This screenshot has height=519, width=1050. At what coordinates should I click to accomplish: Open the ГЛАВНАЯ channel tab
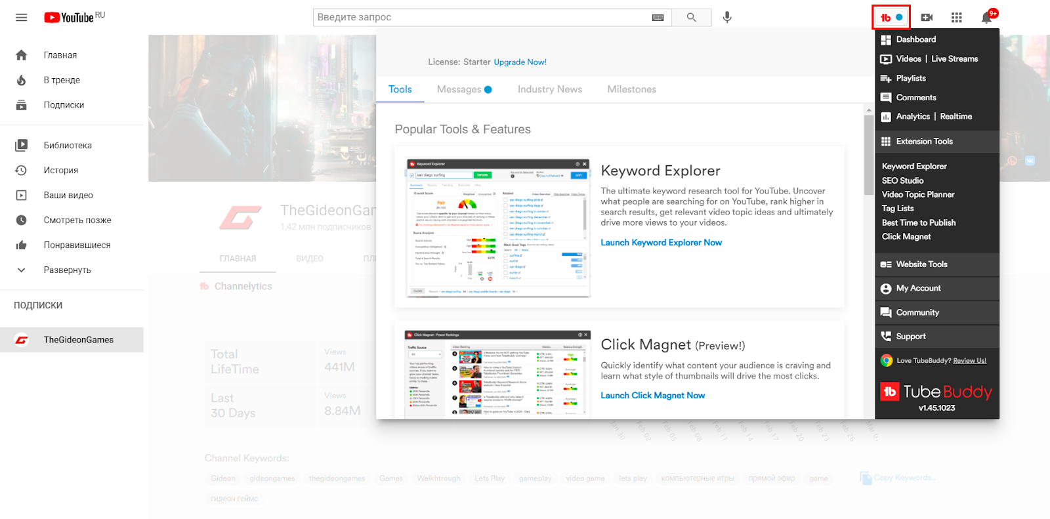pos(238,259)
